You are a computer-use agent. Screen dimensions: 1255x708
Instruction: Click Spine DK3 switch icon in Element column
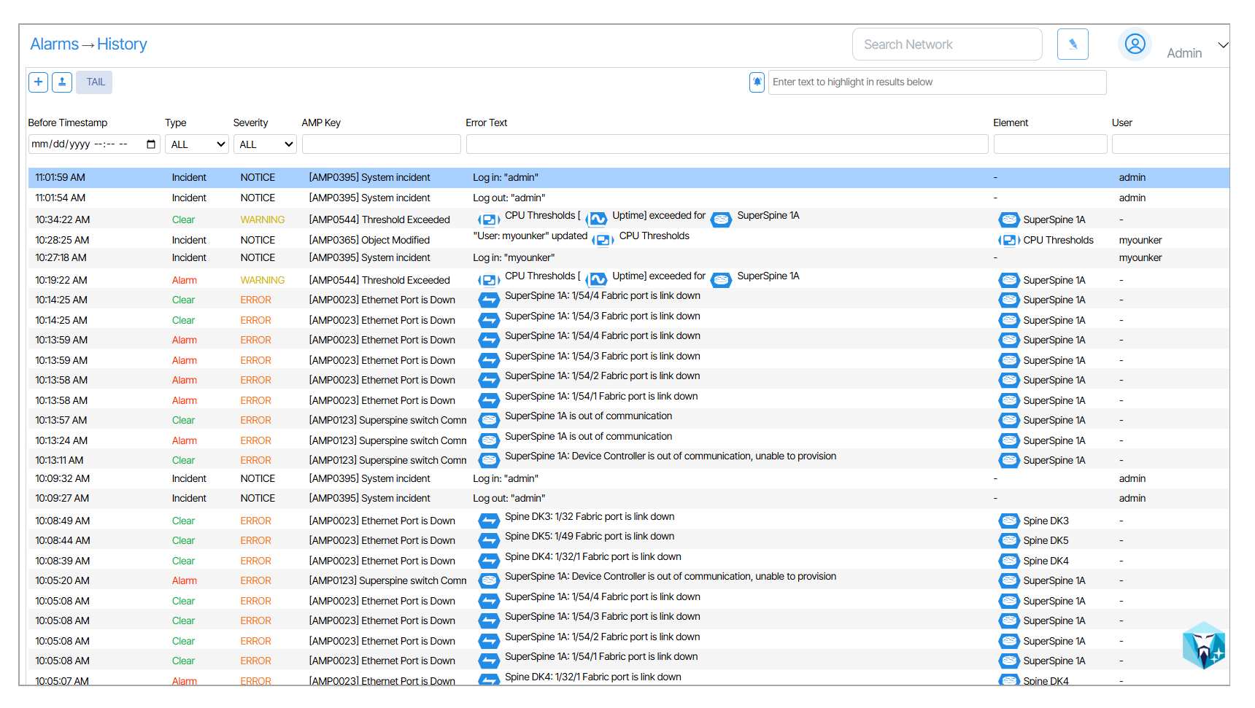[x=1009, y=521]
